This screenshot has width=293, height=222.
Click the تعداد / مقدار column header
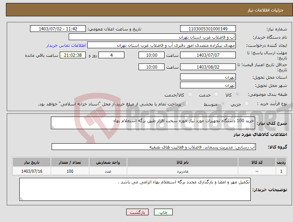pyautogui.click(x=70, y=162)
